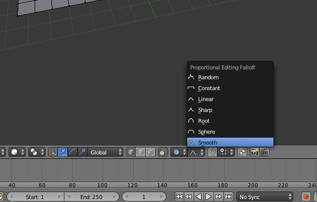Choose Sphere falloff from the menu

[230, 132]
